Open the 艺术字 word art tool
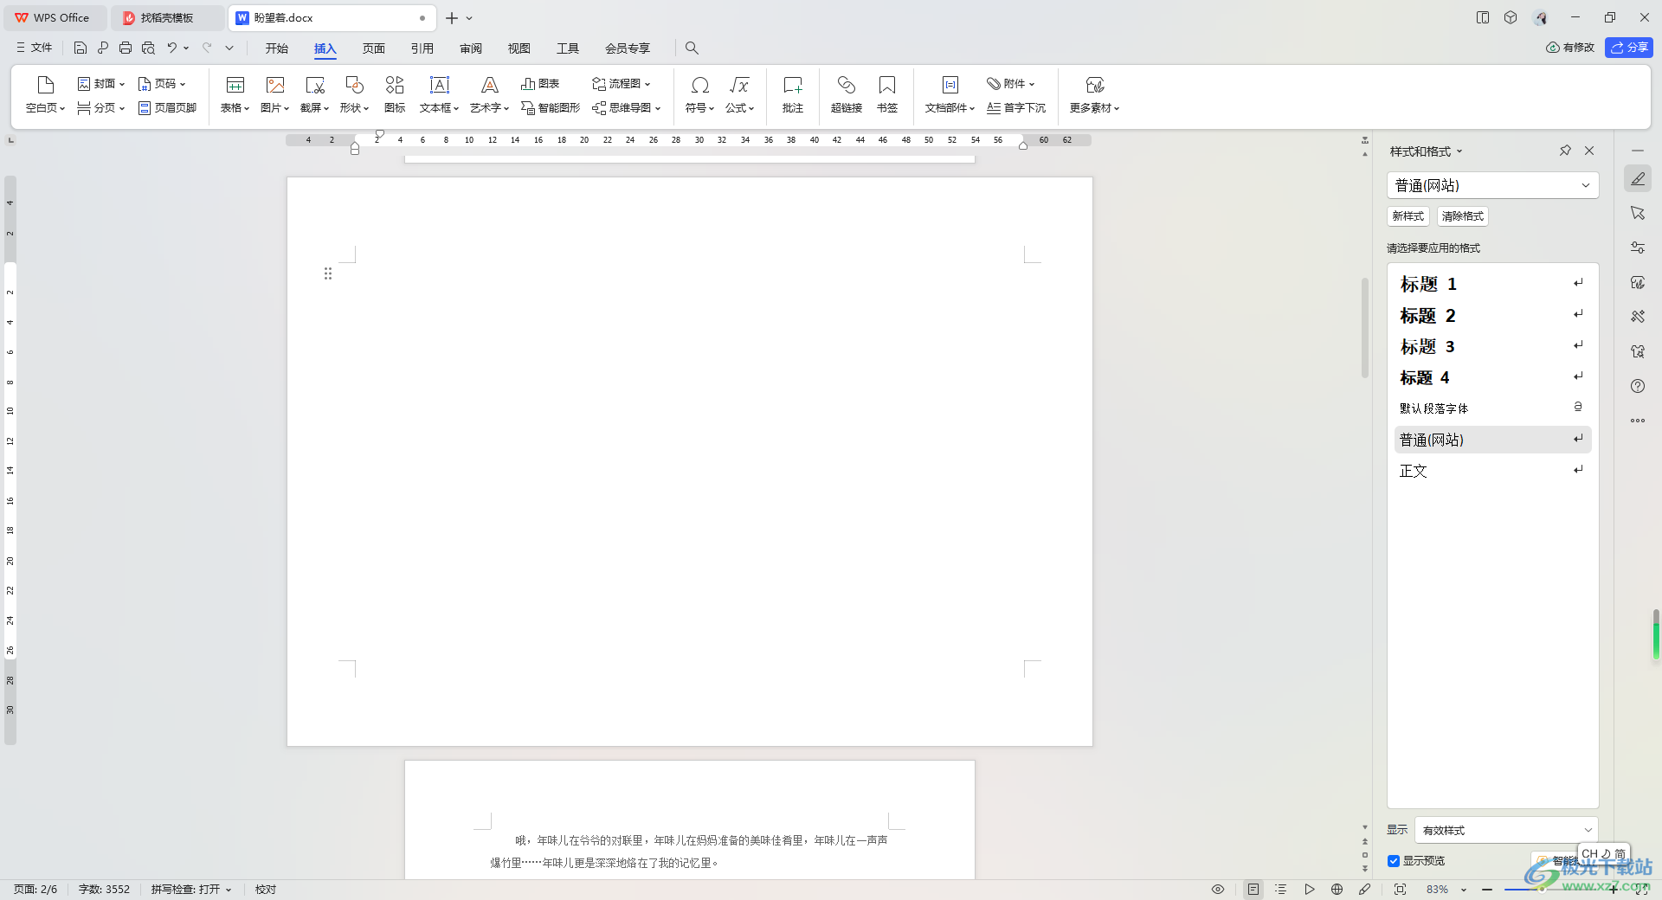Screen dimensions: 1662x900 489,93
